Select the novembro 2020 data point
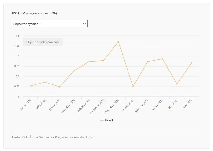The image size is (213, 151). [x=104, y=60]
